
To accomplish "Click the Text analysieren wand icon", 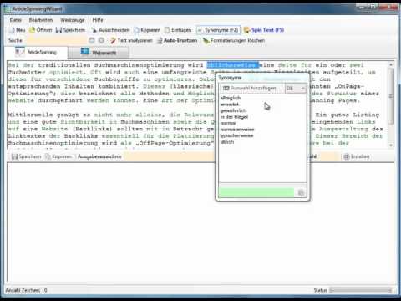I will click(x=113, y=41).
